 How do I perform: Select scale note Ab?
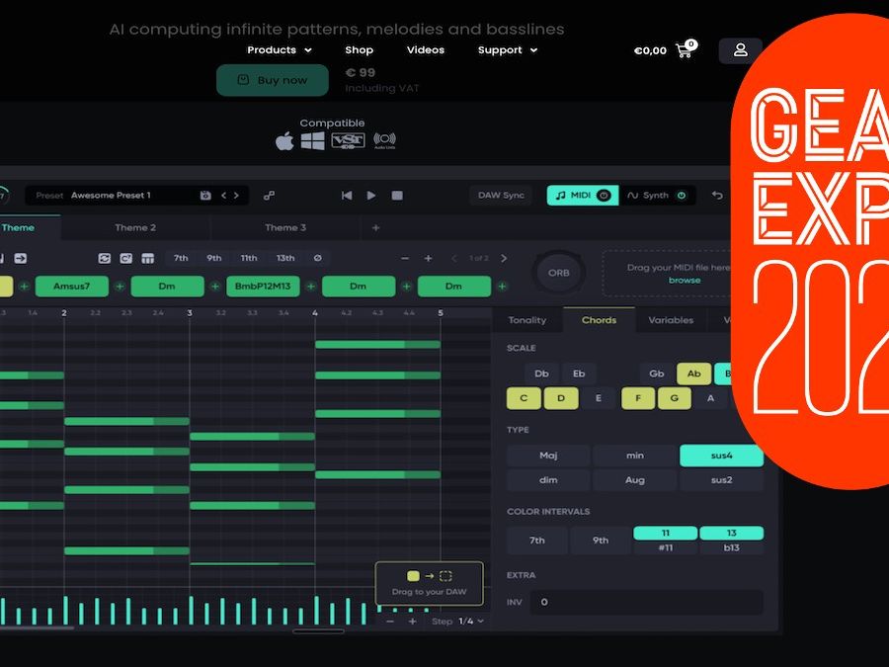pos(694,374)
